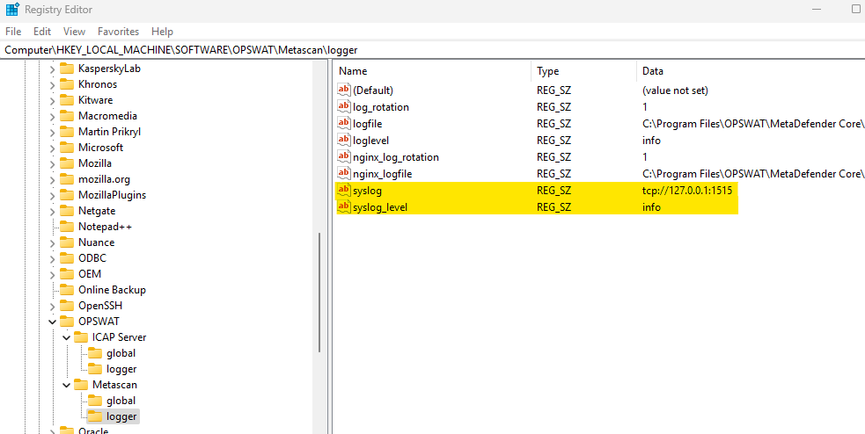Select the OEM folder icon

tap(67, 274)
